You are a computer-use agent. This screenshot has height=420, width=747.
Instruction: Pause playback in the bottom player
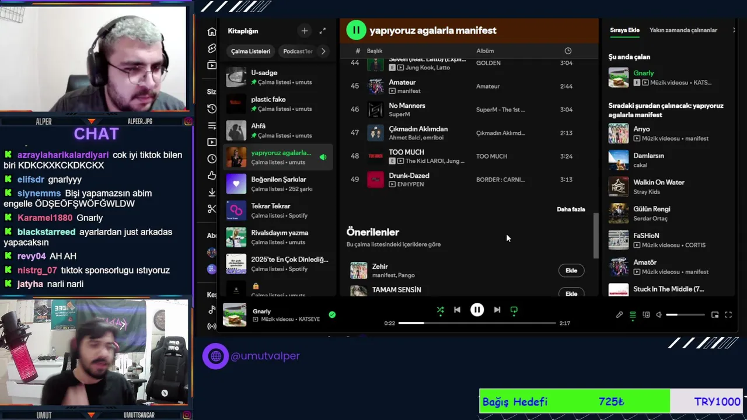pyautogui.click(x=477, y=310)
